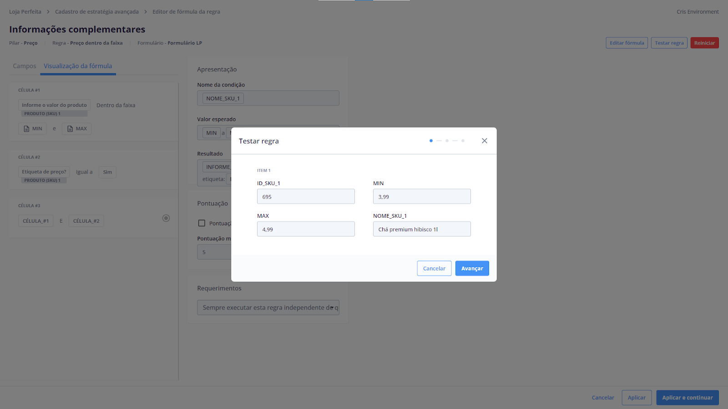Click the ID_SKU_1 input field
Screen dimensions: 728x409
[306, 197]
